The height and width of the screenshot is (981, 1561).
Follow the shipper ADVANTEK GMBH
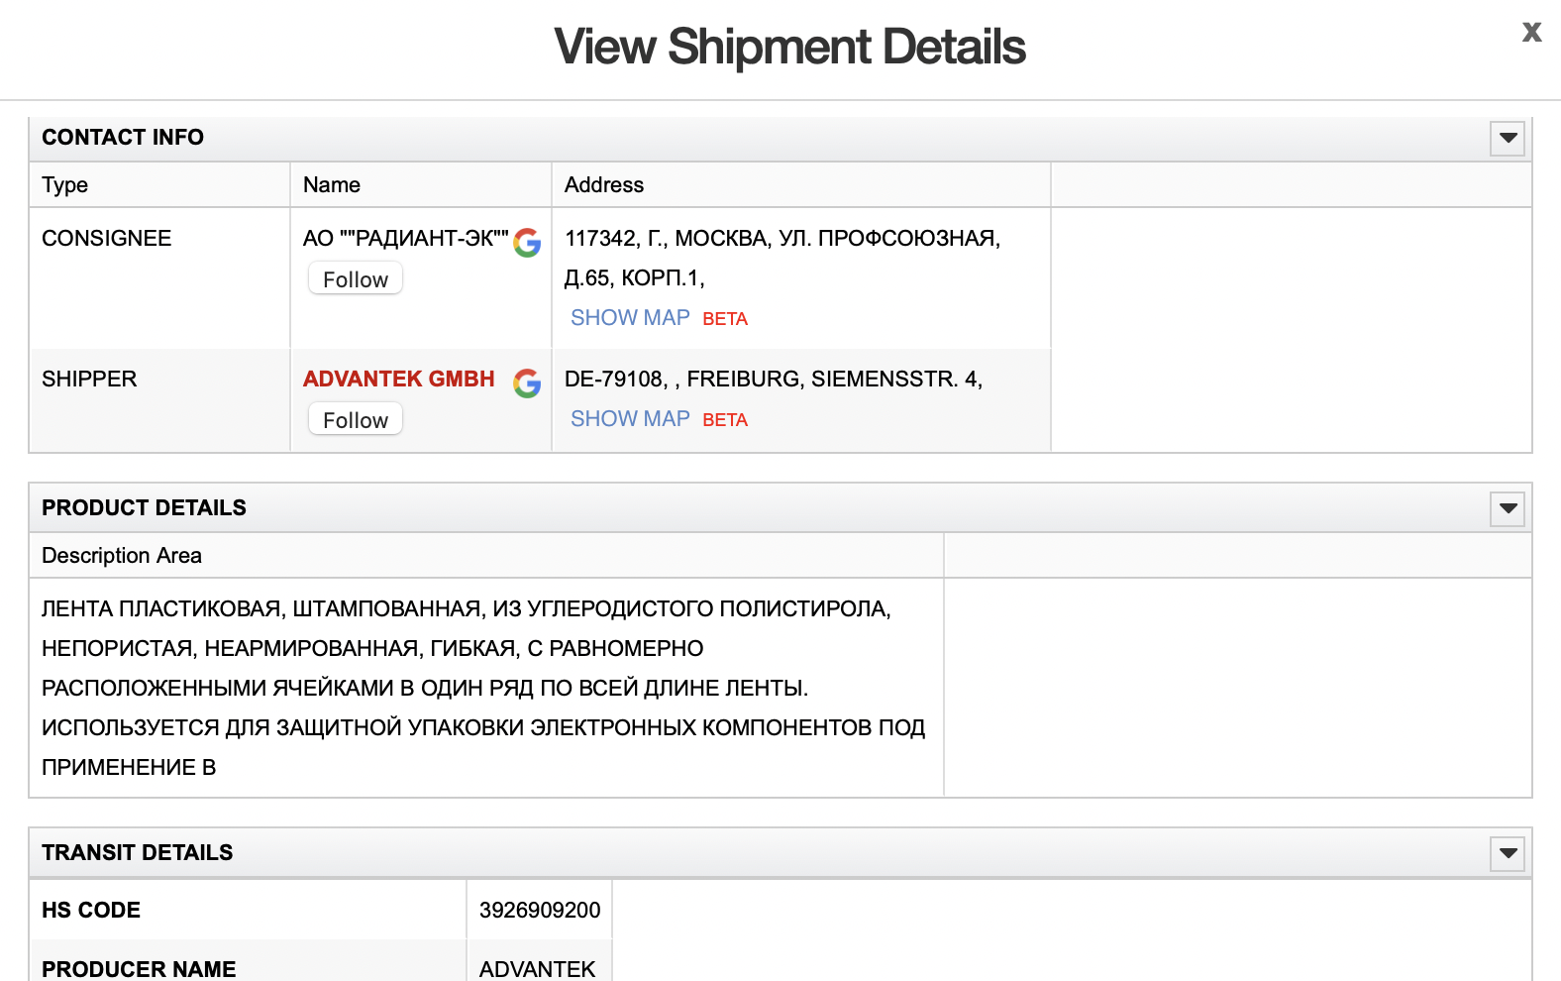pos(356,420)
